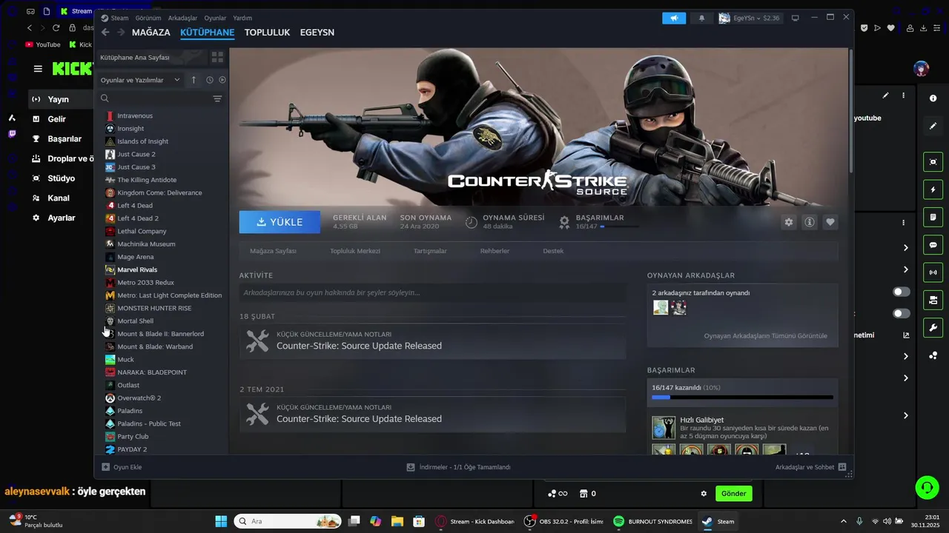The height and width of the screenshot is (533, 949).
Task: Open İndirmeler downloads status
Action: pos(458,467)
